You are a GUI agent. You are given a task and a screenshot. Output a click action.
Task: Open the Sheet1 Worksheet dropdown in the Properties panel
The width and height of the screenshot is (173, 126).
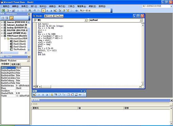(x=28, y=61)
